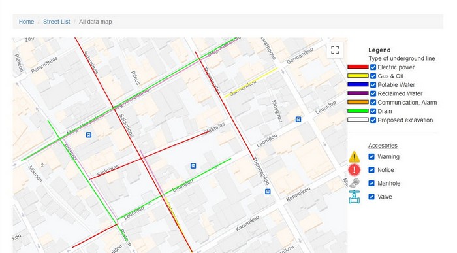The height and width of the screenshot is (253, 457).
Task: Click the teal Valve icon
Action: pos(354,197)
